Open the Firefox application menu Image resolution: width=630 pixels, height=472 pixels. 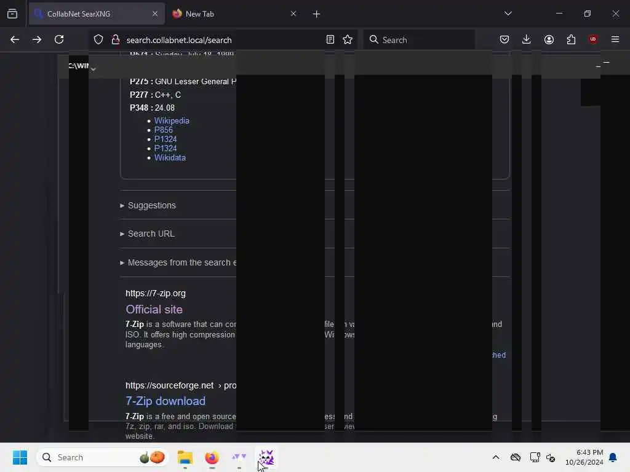click(615, 39)
